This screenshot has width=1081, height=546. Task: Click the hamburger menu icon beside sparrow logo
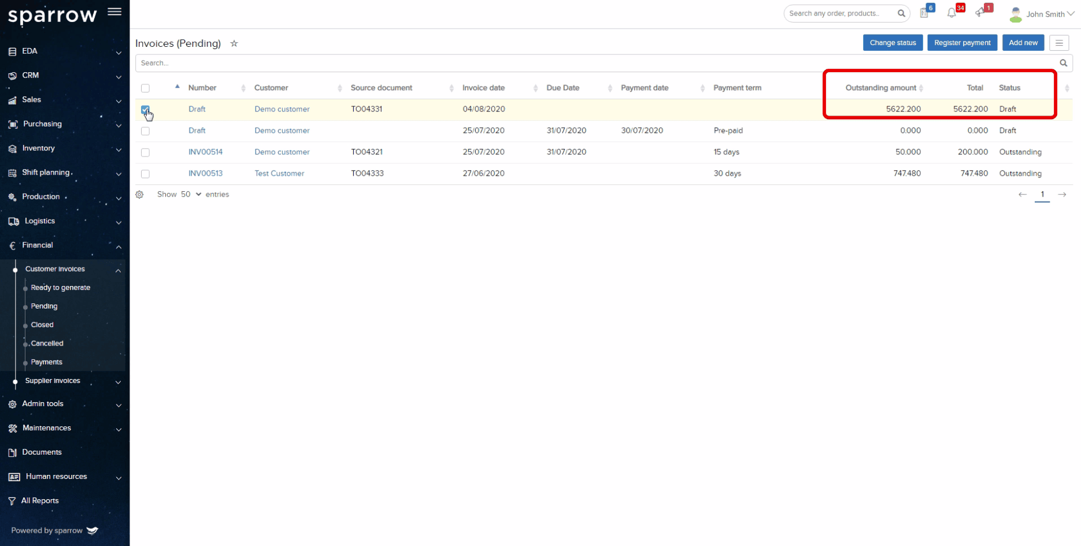pos(114,12)
